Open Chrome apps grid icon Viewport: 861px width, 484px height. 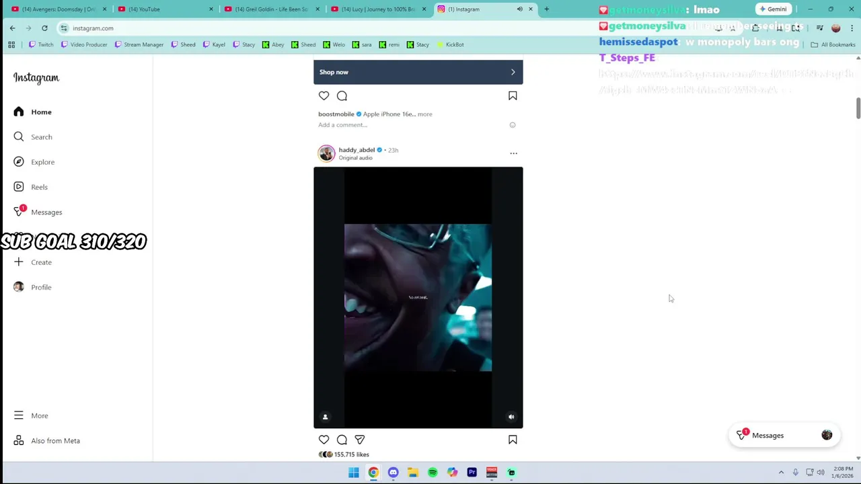pyautogui.click(x=11, y=45)
